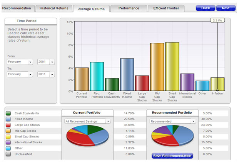Click the 14.79% current portfolio value
This screenshot has width=239, height=162.
[129, 113]
